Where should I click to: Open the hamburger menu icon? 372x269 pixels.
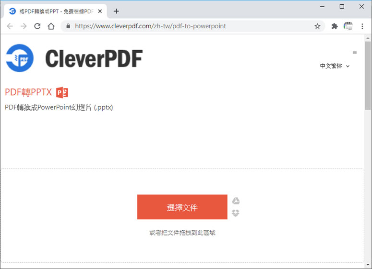[355, 52]
